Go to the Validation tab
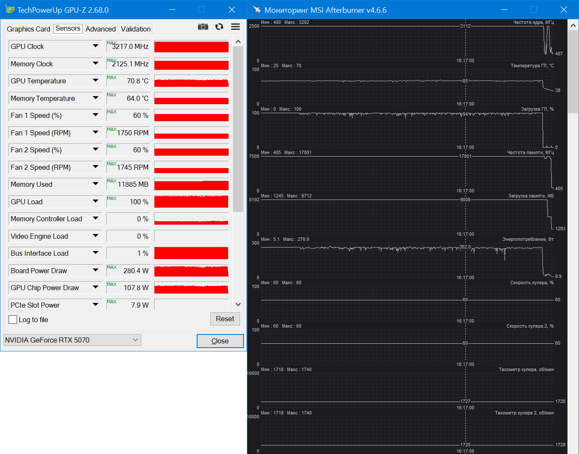 point(135,29)
